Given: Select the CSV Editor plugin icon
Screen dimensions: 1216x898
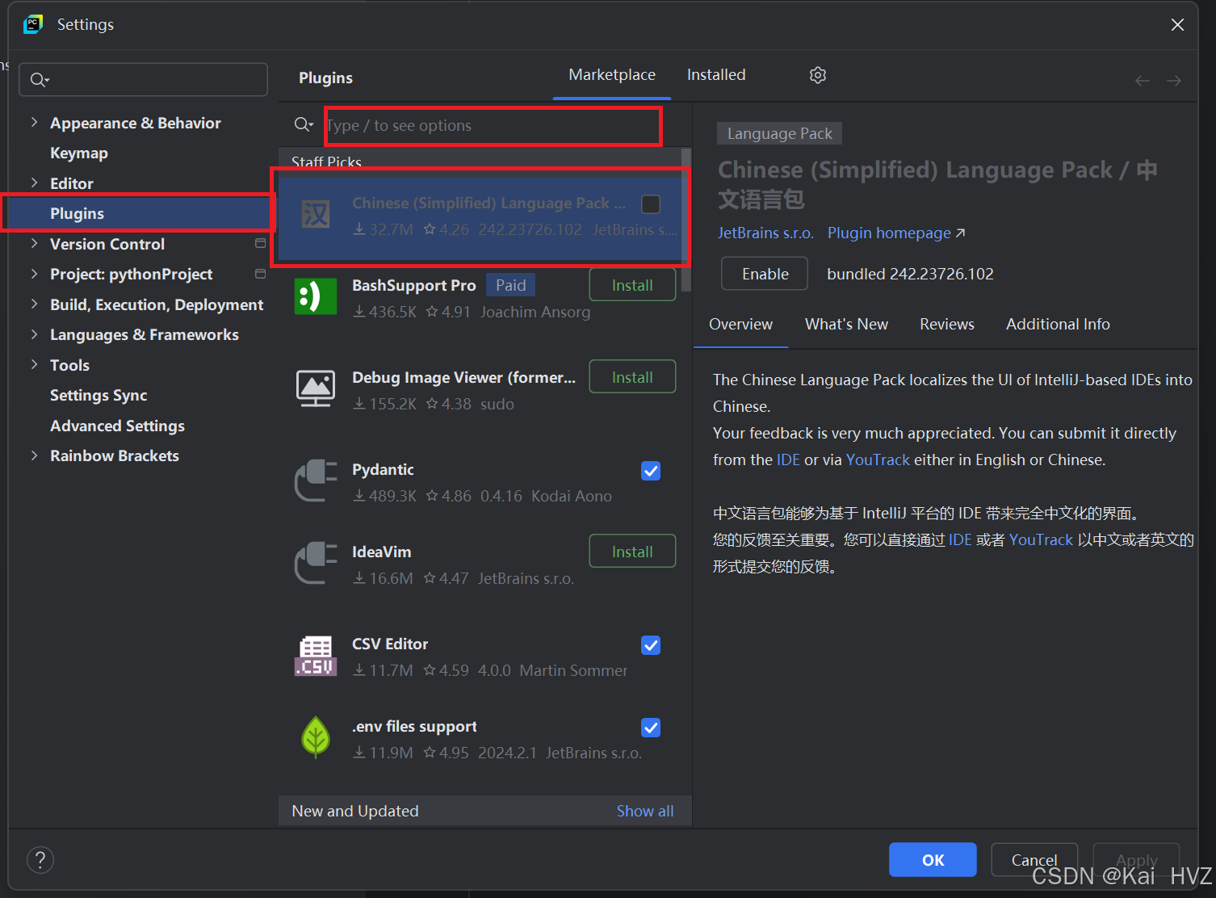Looking at the screenshot, I should click(316, 655).
